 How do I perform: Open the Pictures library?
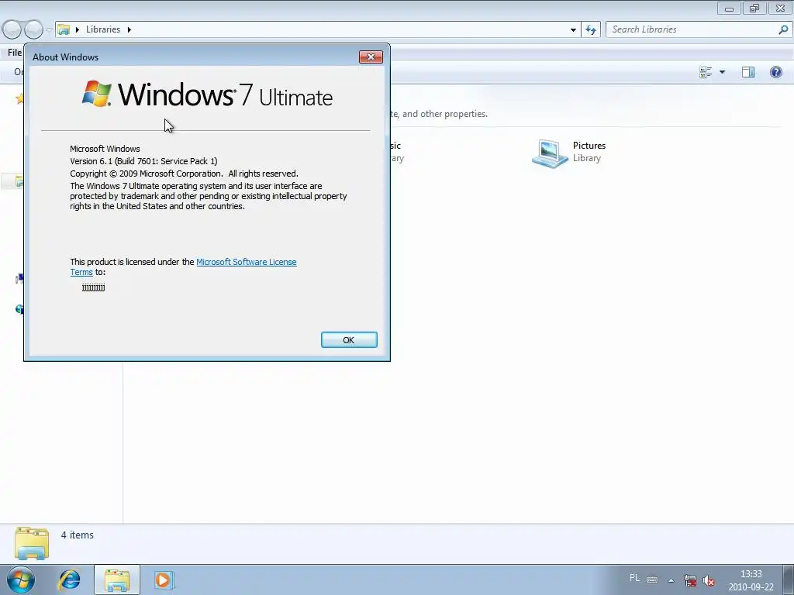tap(568, 152)
